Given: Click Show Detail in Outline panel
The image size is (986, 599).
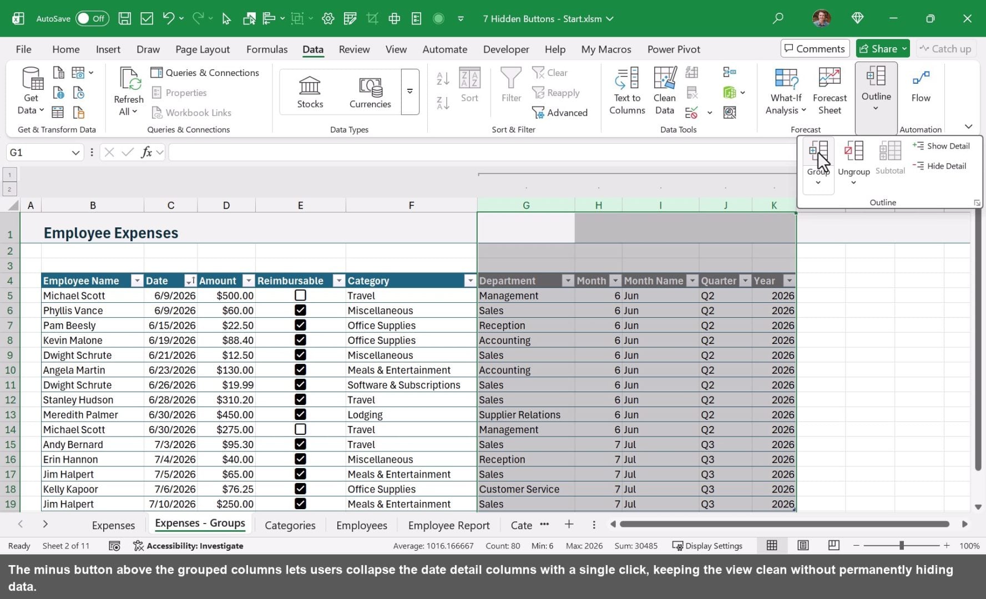Looking at the screenshot, I should pos(942,146).
